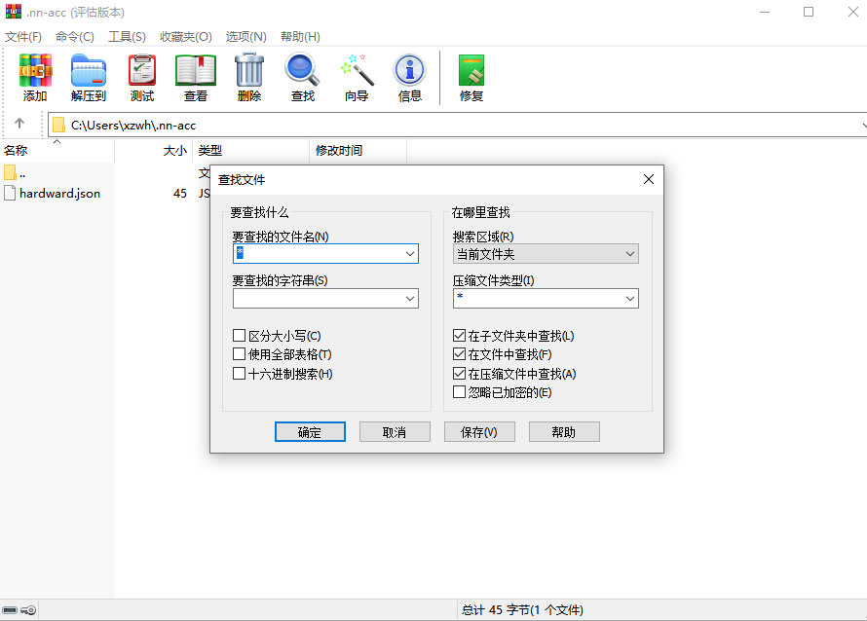Open the 向导 (Wizard) wand icon
The image size is (867, 621).
coord(357,70)
